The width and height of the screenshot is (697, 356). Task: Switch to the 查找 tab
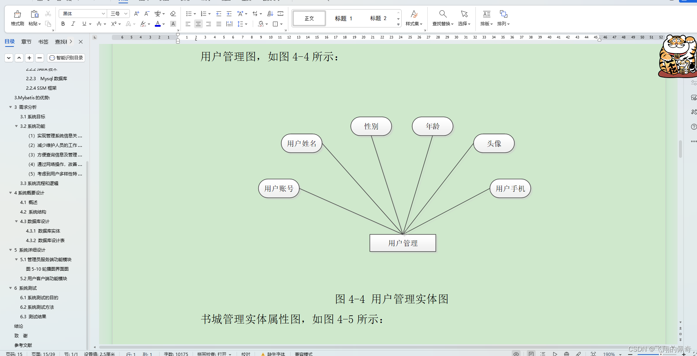pos(61,42)
